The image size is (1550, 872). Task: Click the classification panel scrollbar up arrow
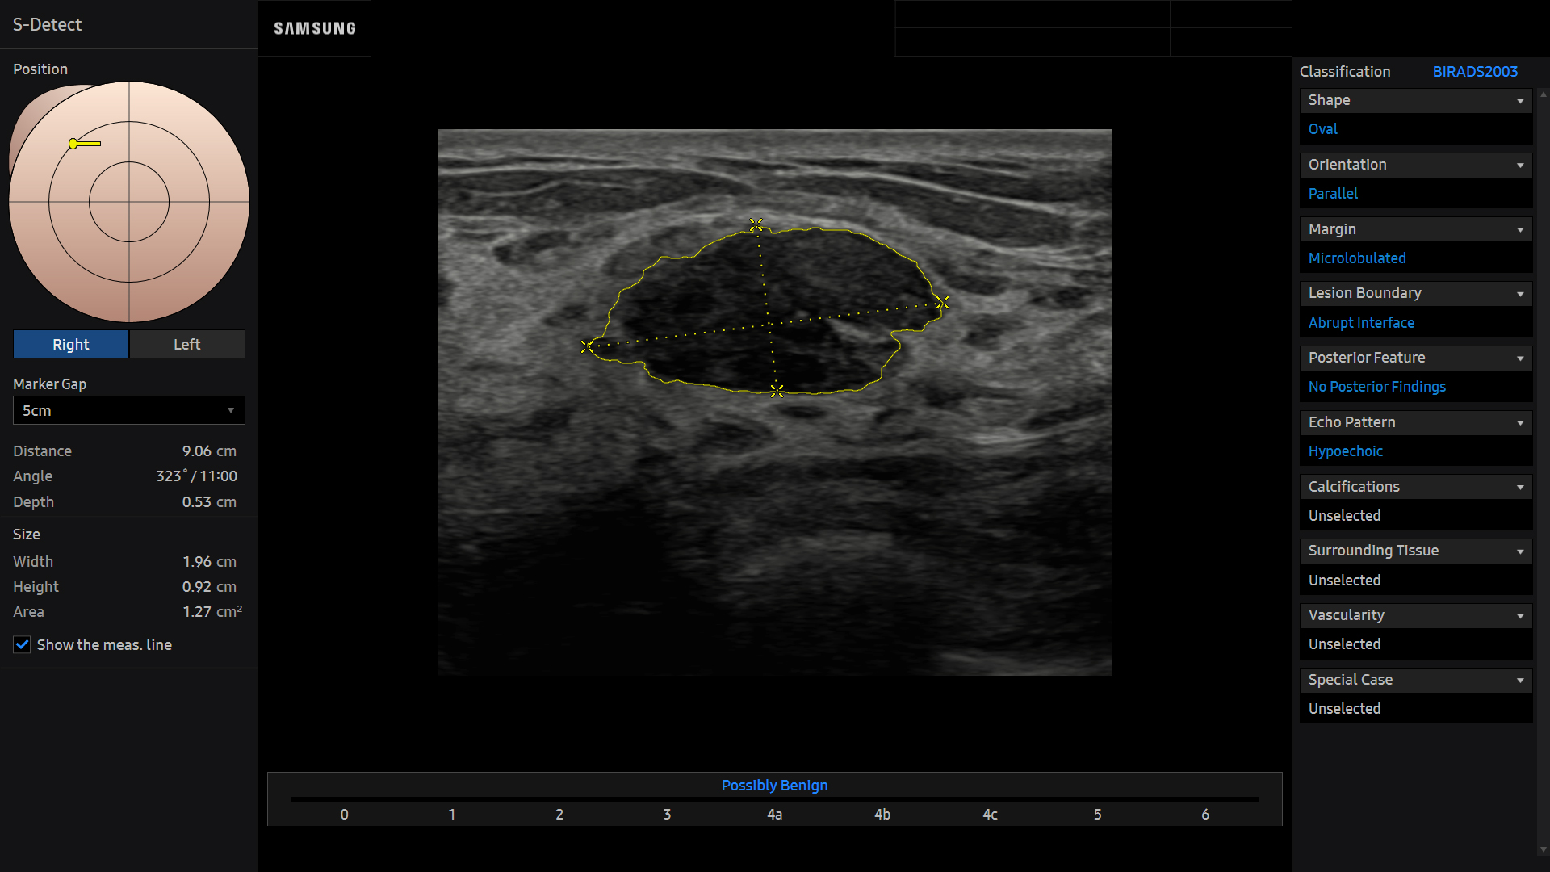click(1543, 94)
